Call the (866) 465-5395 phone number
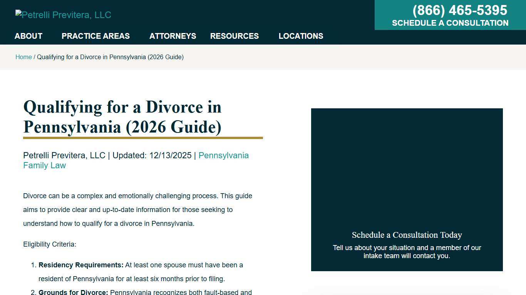 [x=459, y=10]
